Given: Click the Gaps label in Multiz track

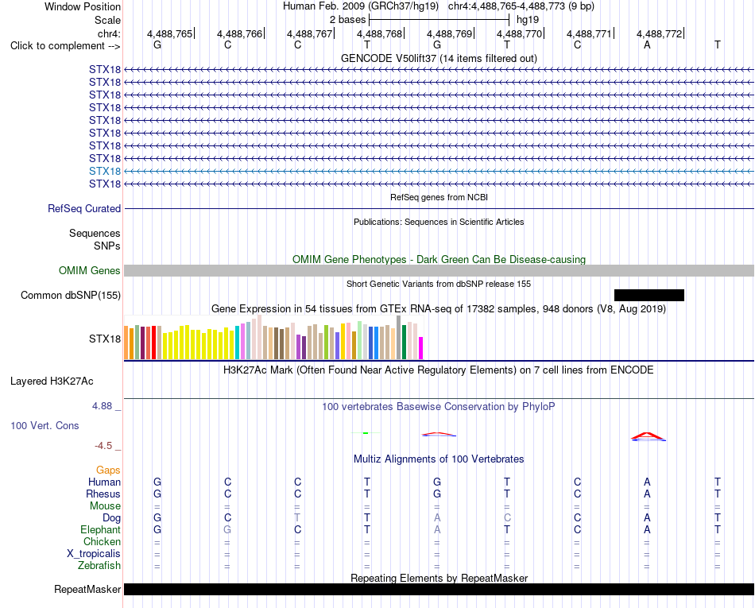Looking at the screenshot, I should click(x=108, y=470).
